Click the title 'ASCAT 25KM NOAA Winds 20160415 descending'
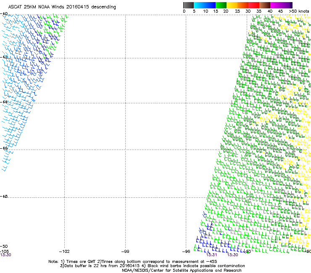 pyautogui.click(x=62, y=7)
